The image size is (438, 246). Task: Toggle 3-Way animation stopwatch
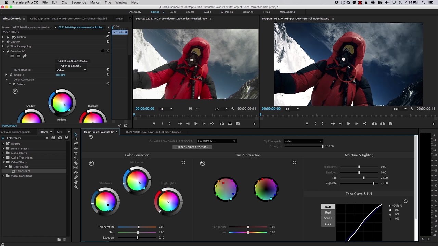click(14, 84)
